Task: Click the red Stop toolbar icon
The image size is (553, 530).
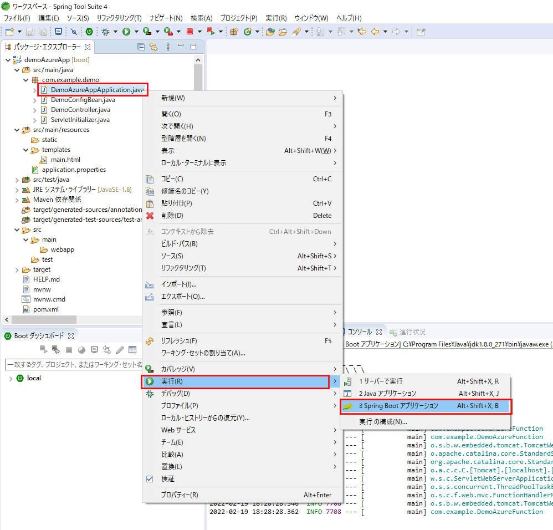Action: point(190,32)
